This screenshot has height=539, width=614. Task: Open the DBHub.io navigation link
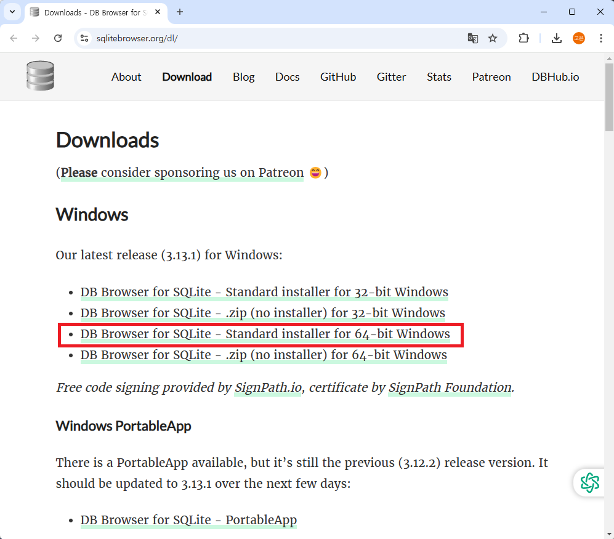tap(555, 77)
